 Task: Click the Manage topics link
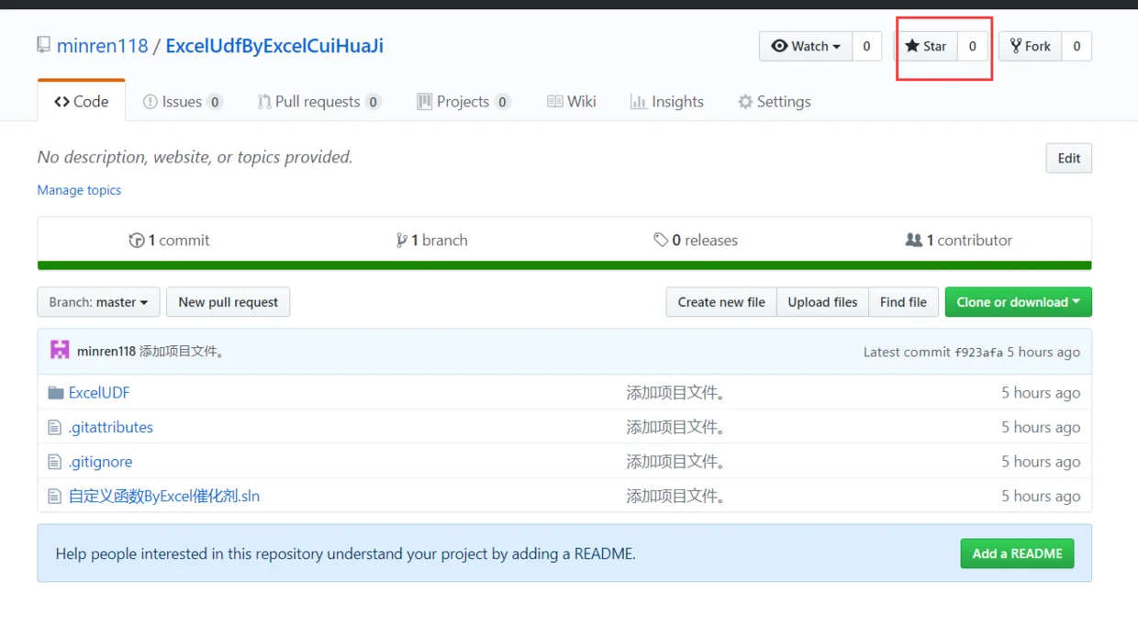coord(79,190)
